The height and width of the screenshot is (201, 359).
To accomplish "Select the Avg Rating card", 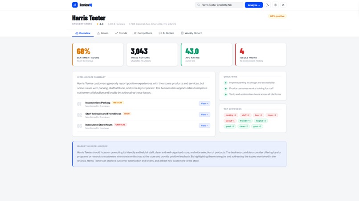I will [x=206, y=55].
